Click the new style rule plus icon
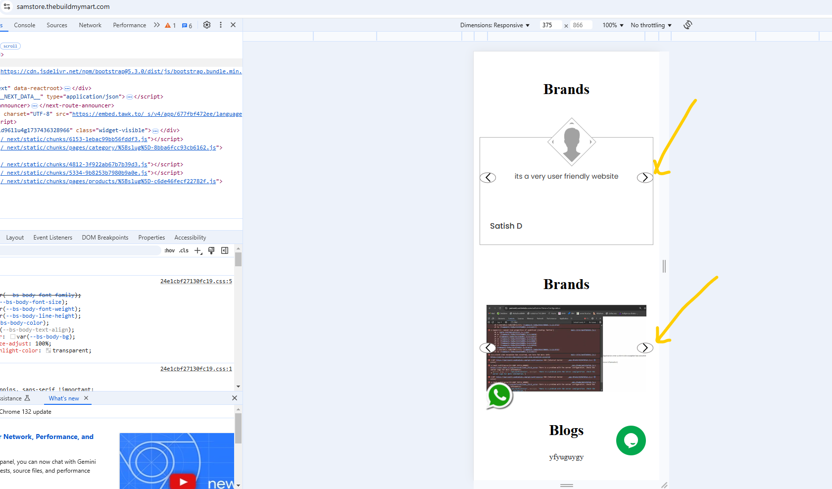The height and width of the screenshot is (489, 832). pos(198,250)
